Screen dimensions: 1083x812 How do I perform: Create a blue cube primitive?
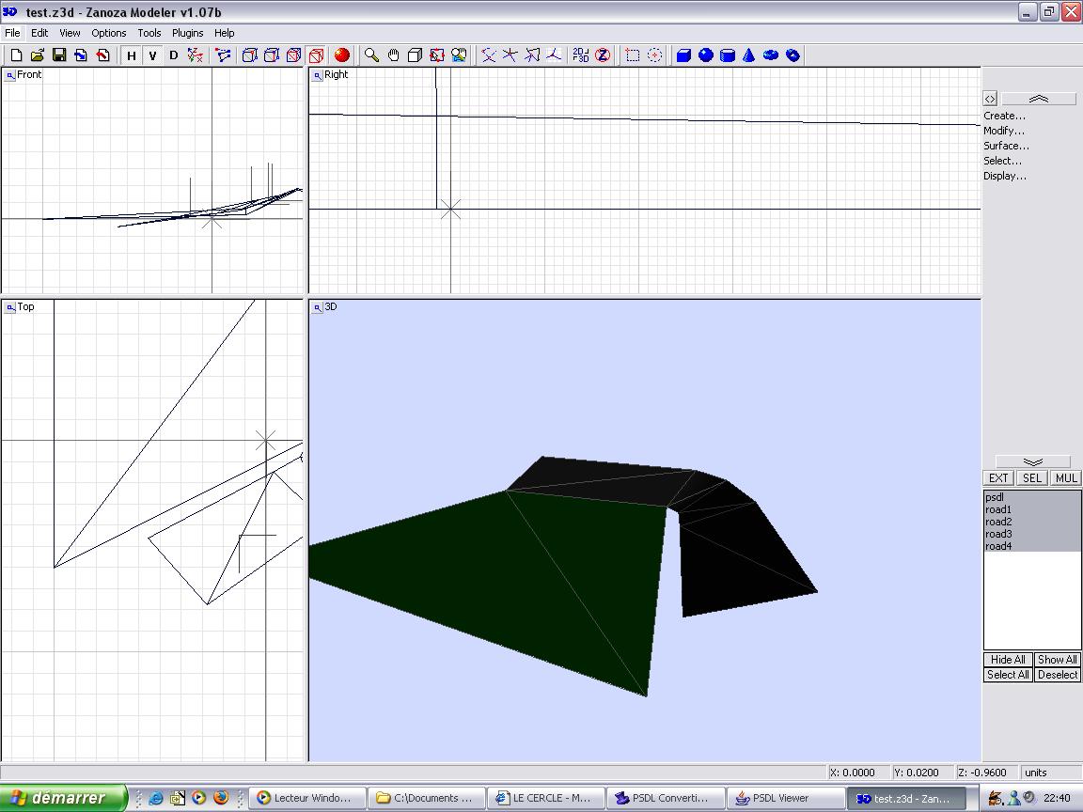coord(684,55)
